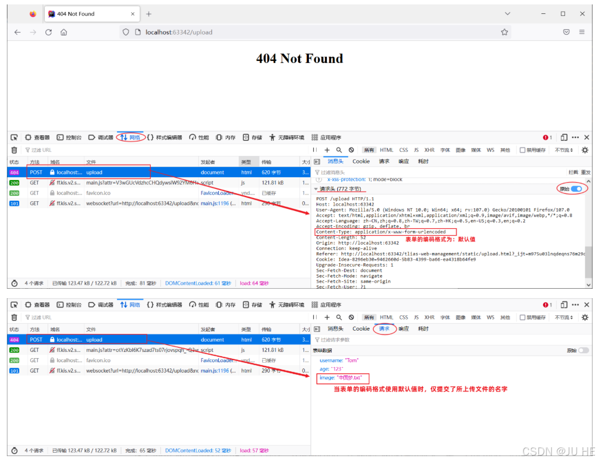Open 应用程序 application tab in upper devtools
The height and width of the screenshot is (461, 597).
click(326, 138)
